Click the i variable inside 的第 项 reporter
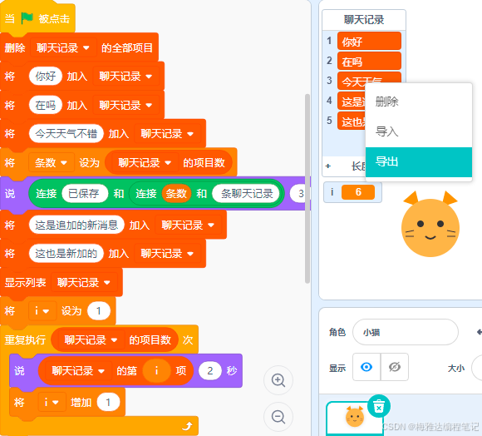This screenshot has width=482, height=436. (156, 370)
